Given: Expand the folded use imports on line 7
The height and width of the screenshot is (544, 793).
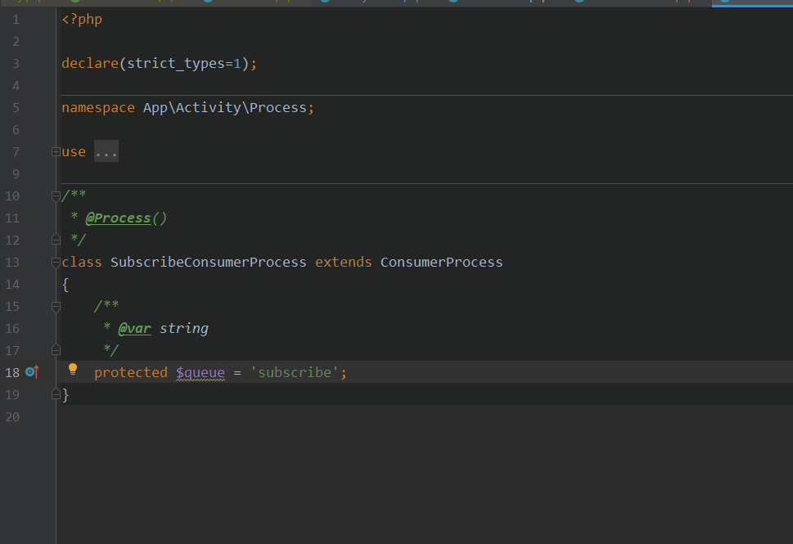Looking at the screenshot, I should 56,151.
